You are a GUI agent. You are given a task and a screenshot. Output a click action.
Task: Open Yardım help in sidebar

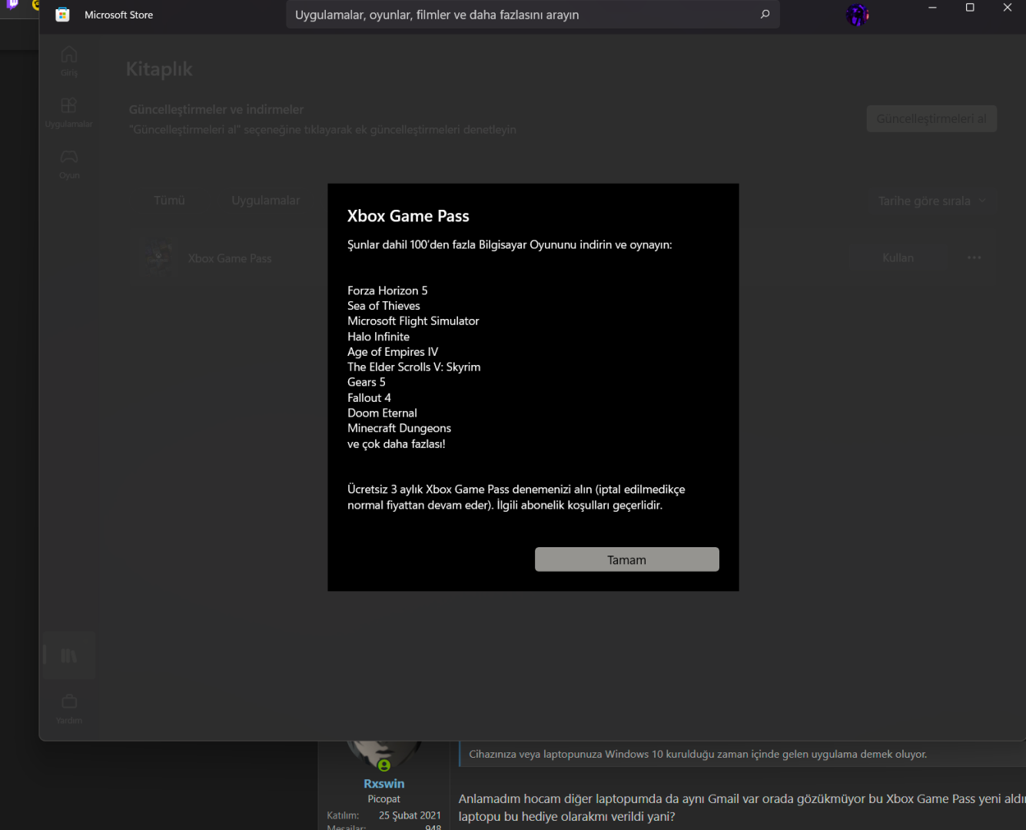tap(69, 709)
